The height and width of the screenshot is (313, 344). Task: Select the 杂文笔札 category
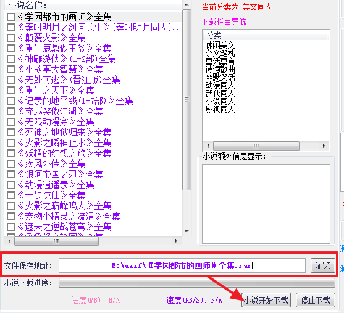coord(220,53)
